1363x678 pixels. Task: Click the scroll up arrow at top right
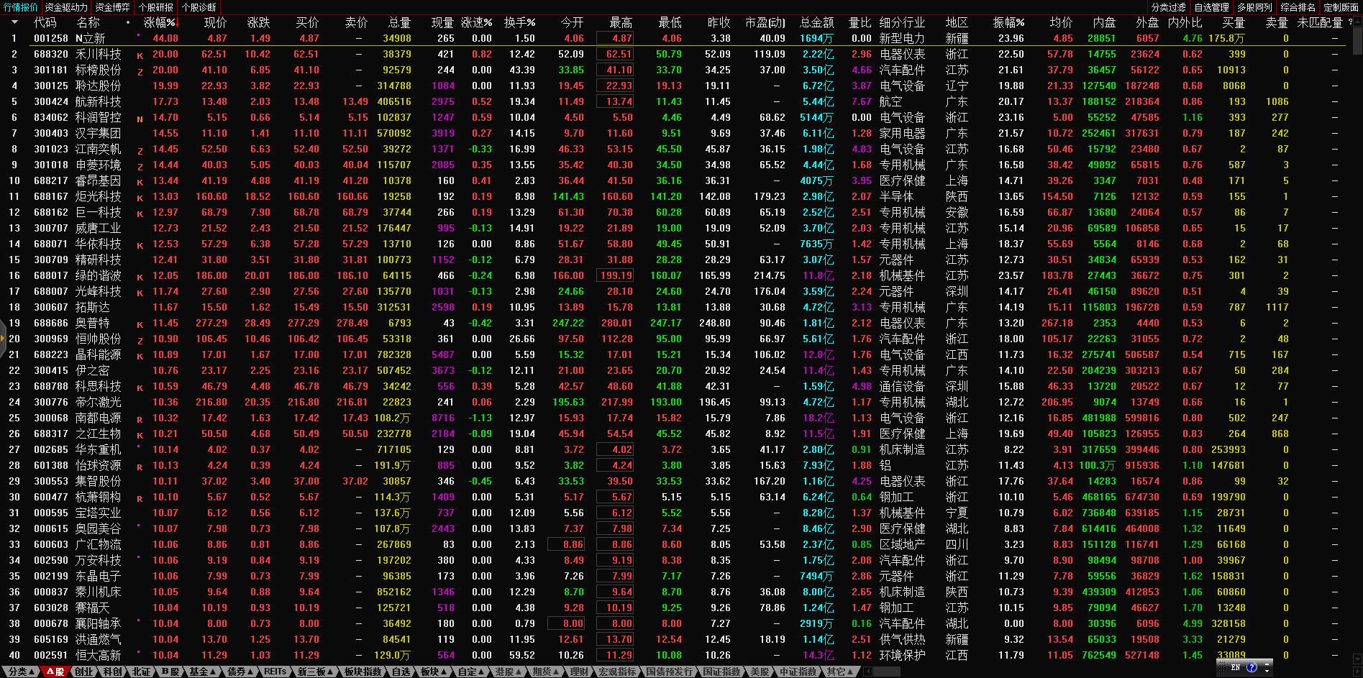pos(1357,21)
